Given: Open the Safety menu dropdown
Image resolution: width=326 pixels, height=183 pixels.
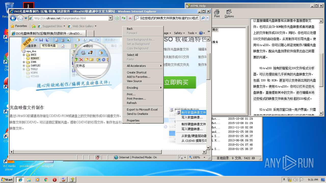Looking at the screenshot, I should (179, 33).
